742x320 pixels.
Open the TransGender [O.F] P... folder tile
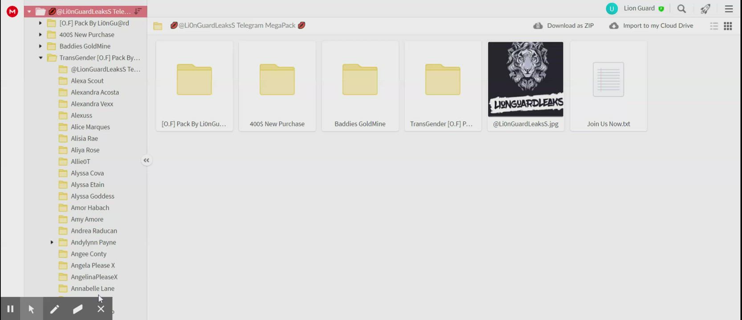(443, 86)
